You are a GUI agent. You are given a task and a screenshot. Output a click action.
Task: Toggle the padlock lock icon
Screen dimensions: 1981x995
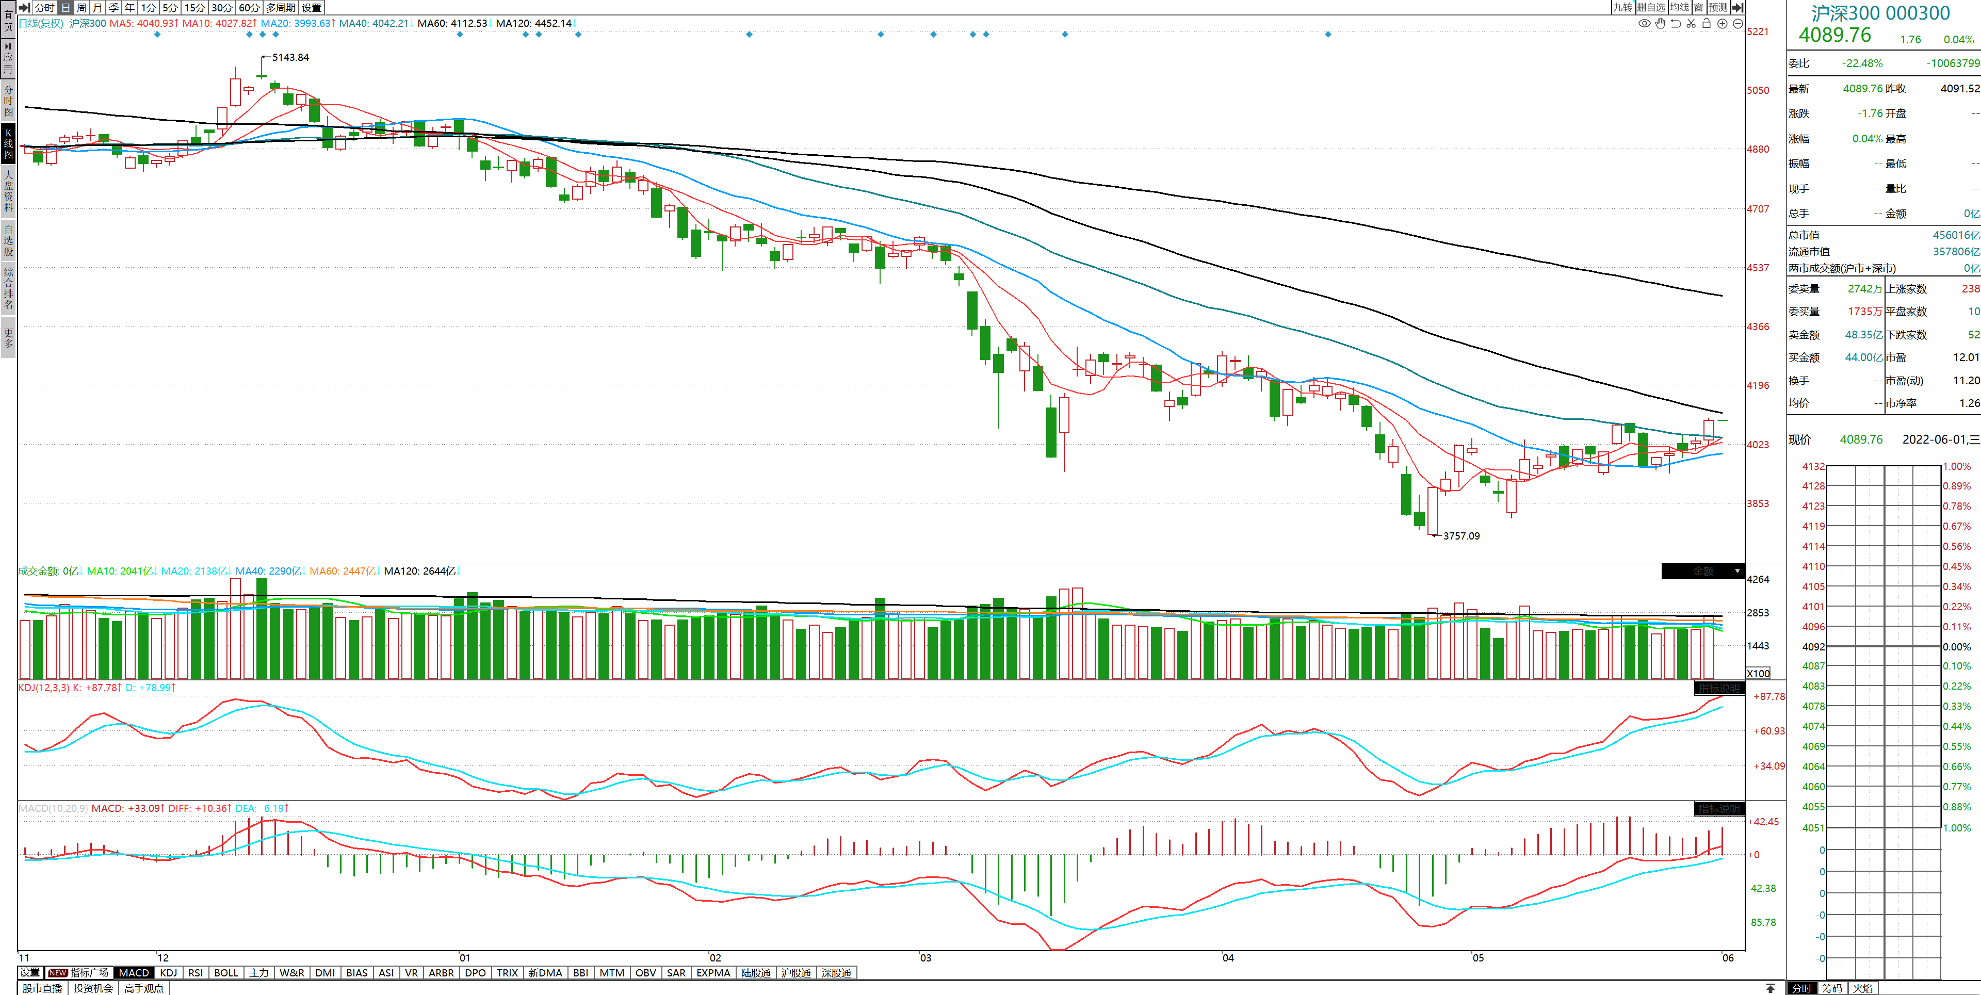(1707, 24)
